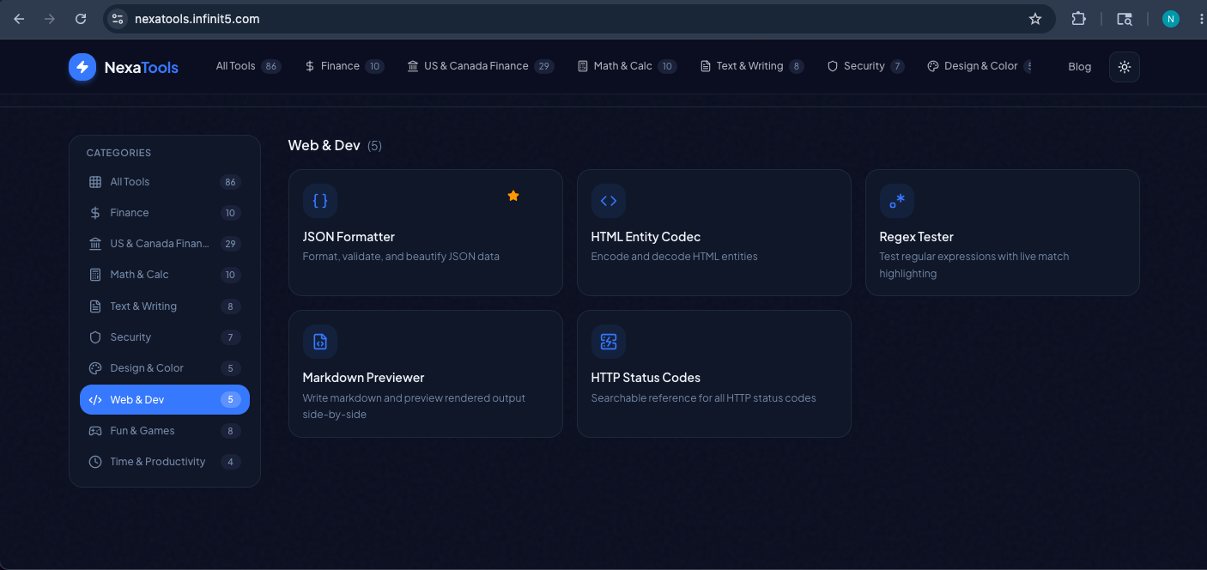Viewport: 1207px width, 570px height.
Task: Click the document icon beside sidebar Text & Writing
Action: pyautogui.click(x=95, y=306)
